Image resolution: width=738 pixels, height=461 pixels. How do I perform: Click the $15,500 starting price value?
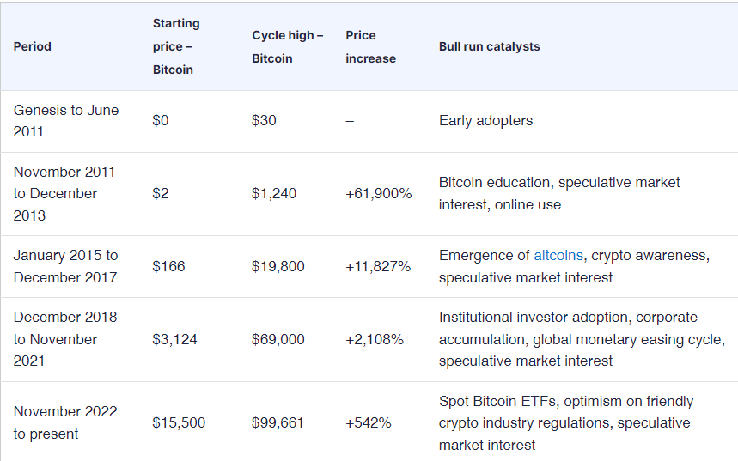pyautogui.click(x=179, y=423)
